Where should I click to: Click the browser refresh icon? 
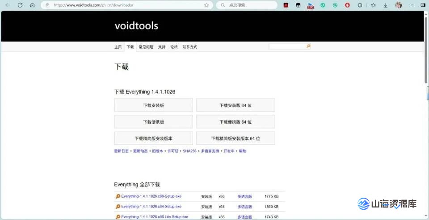click(x=20, y=5)
